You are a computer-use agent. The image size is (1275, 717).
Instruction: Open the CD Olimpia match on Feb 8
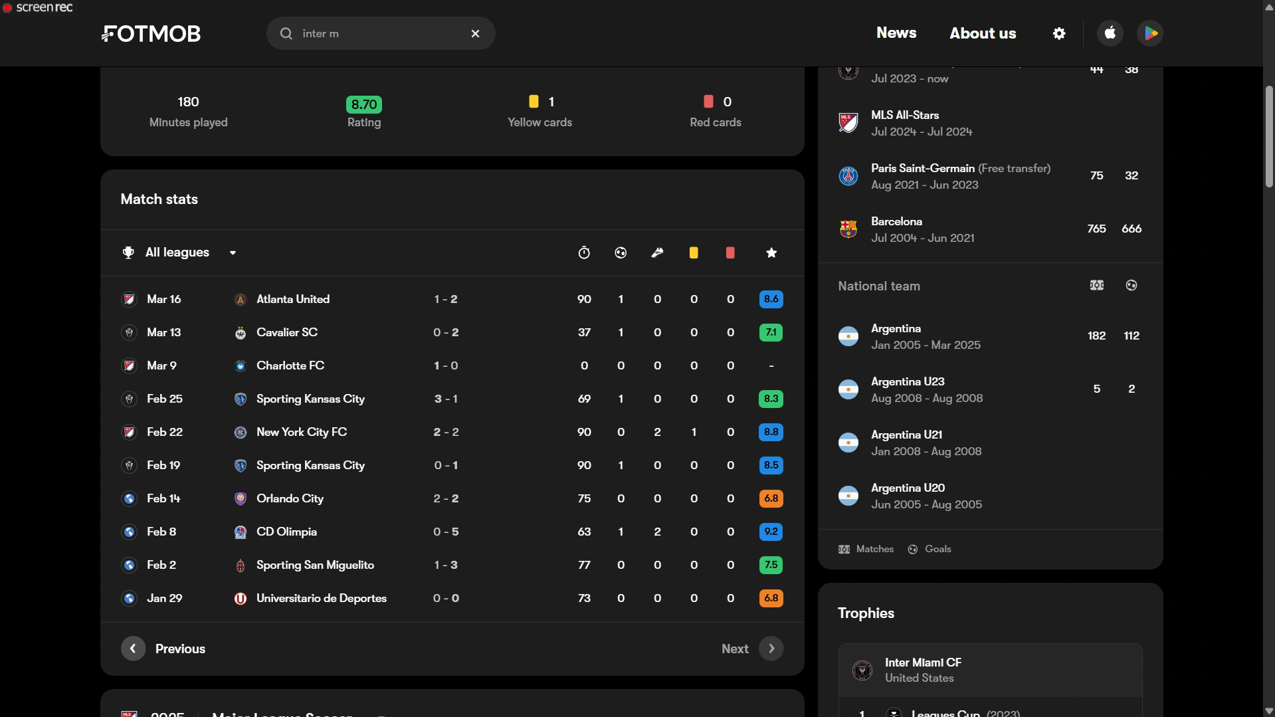pos(452,532)
